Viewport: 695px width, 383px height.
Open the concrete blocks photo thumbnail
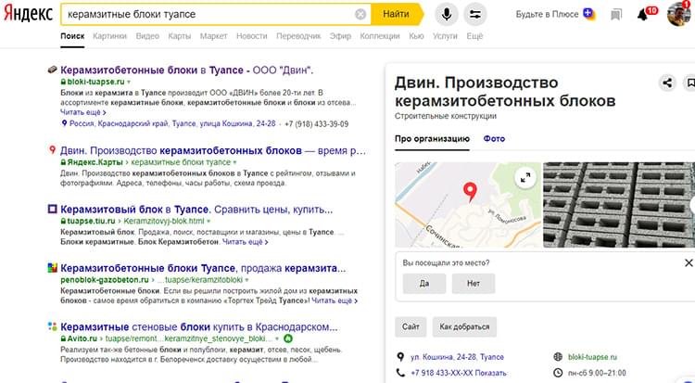pyautogui.click(x=619, y=205)
